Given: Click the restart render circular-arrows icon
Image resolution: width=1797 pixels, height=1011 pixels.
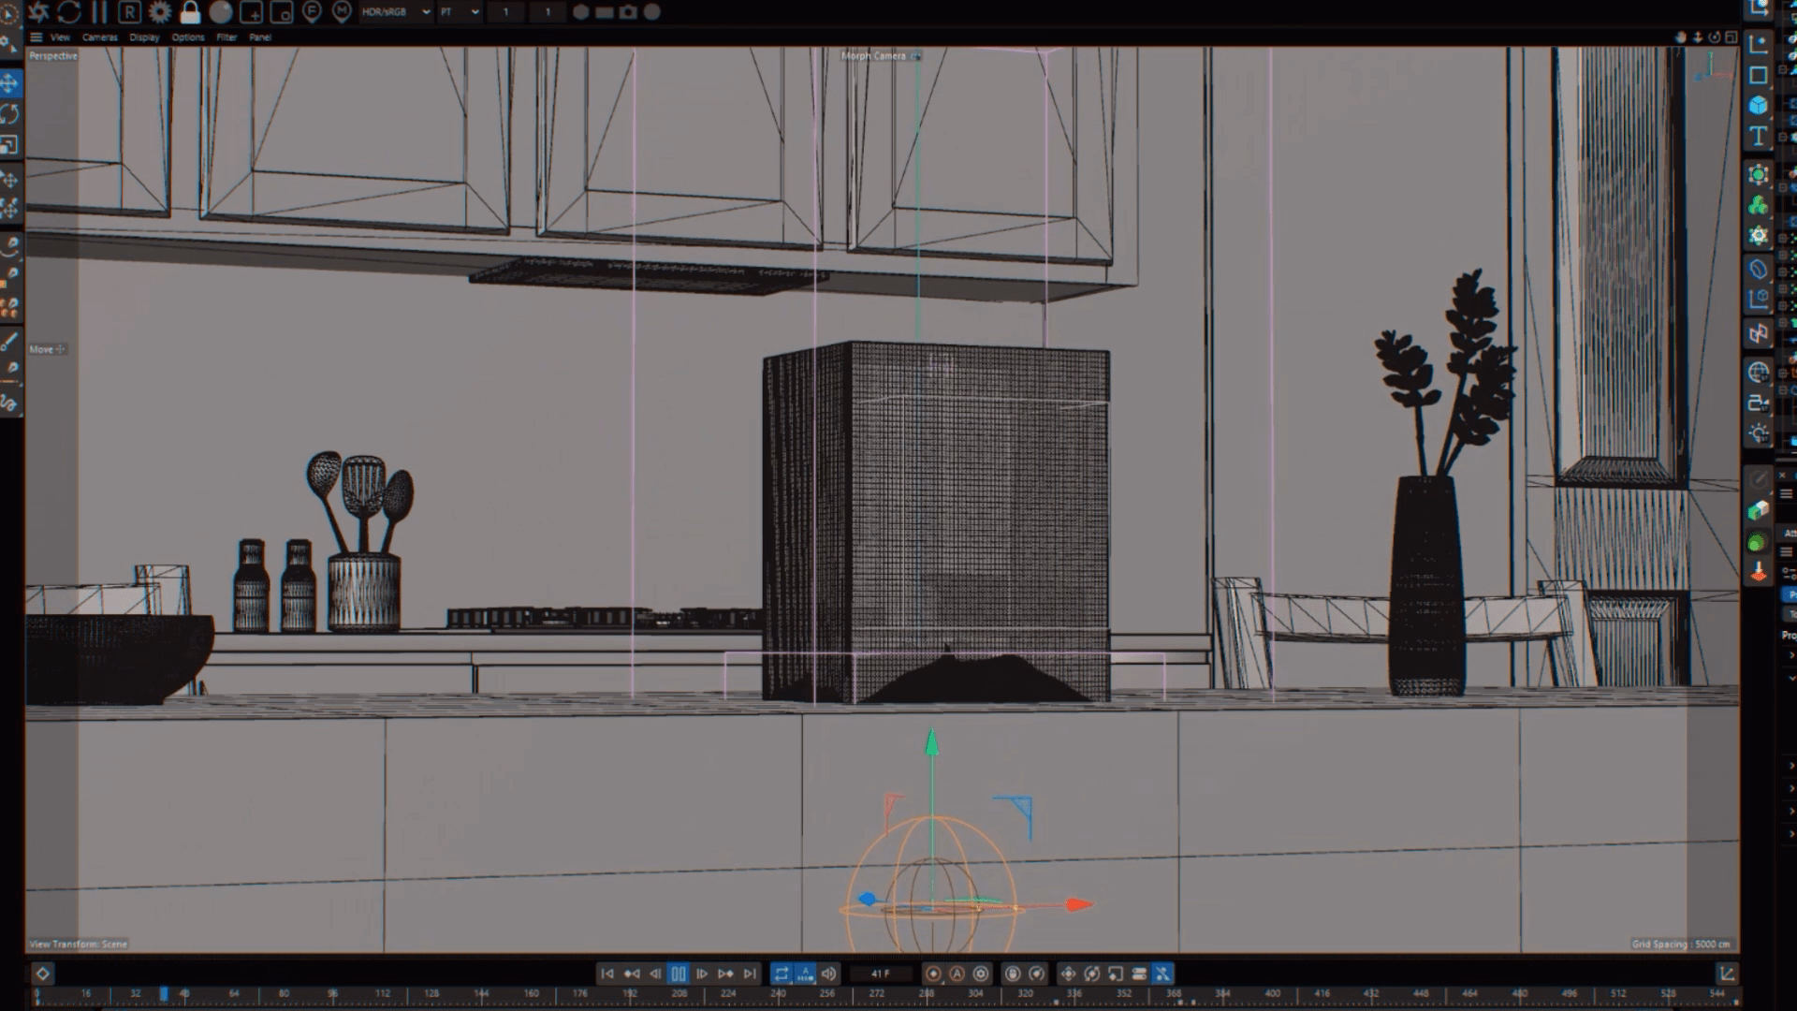Looking at the screenshot, I should 69,12.
